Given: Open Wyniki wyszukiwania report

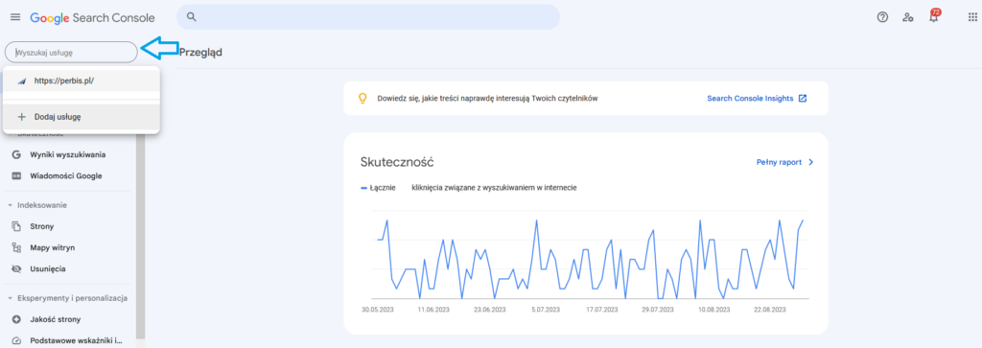Looking at the screenshot, I should pos(68,154).
